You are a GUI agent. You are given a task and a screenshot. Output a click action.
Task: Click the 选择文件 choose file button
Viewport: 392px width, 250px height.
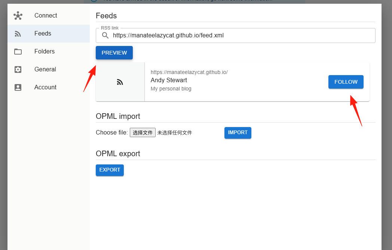(x=143, y=133)
